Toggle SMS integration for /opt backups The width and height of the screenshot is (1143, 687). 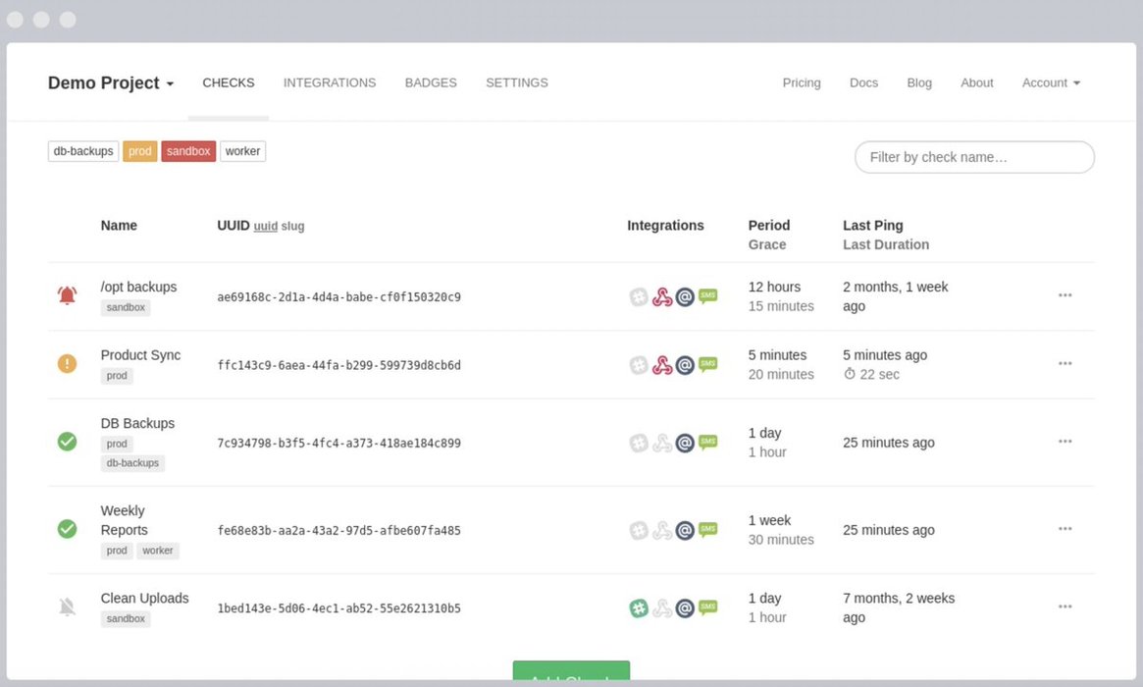tap(707, 294)
